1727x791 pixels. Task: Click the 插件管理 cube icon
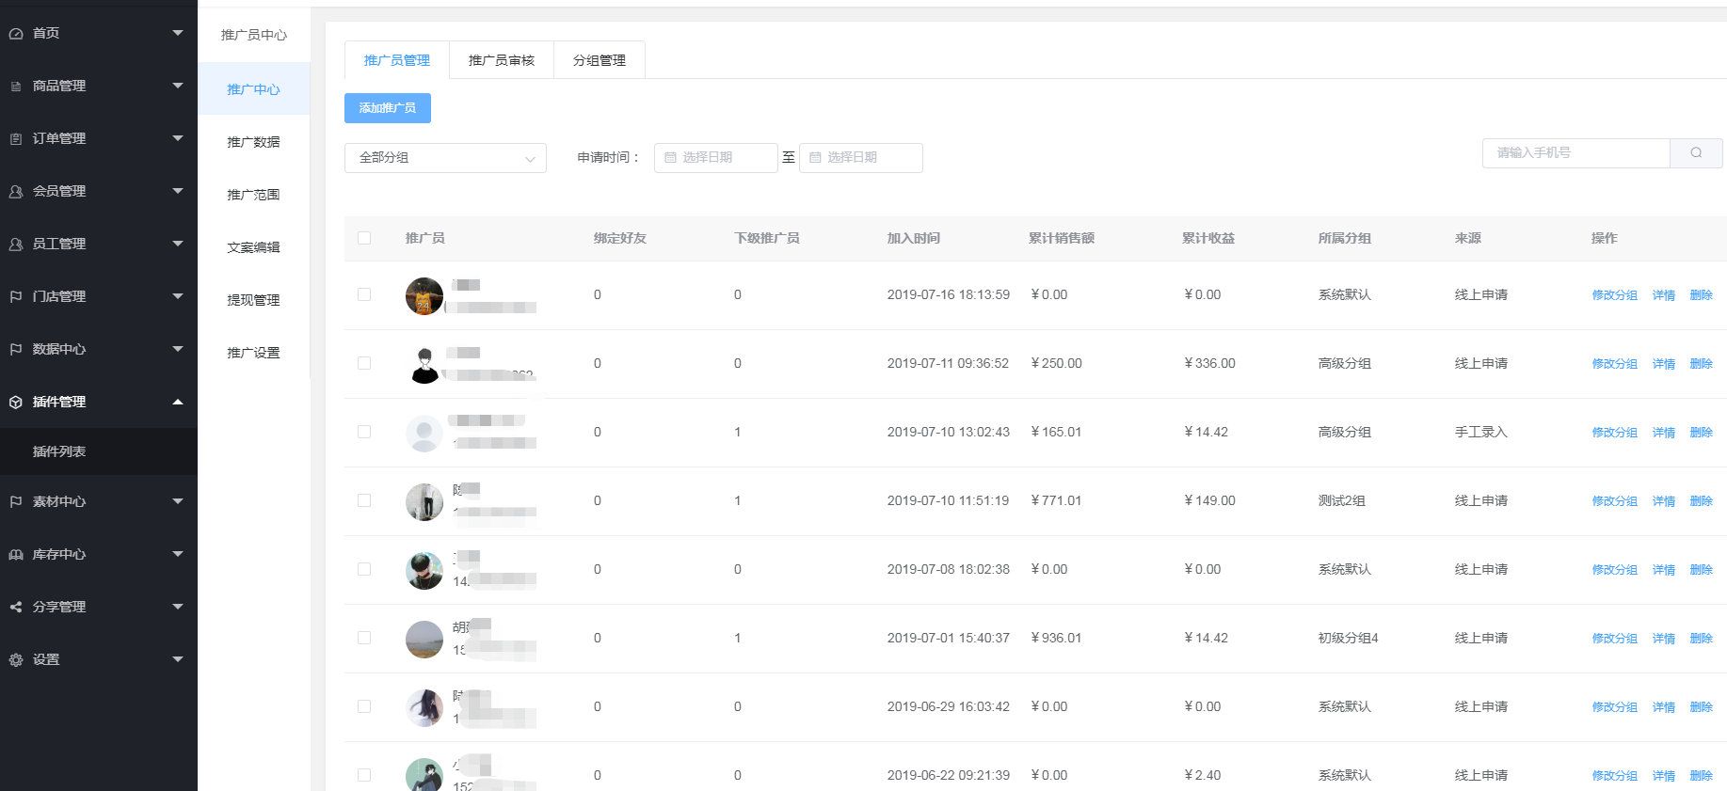(x=16, y=403)
